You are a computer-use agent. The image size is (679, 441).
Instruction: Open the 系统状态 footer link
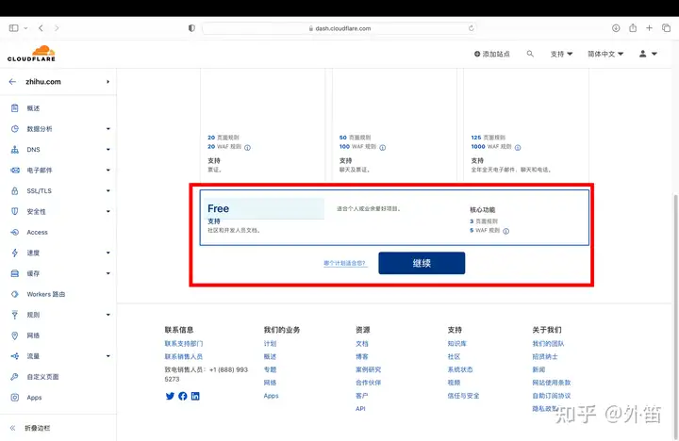(x=460, y=369)
